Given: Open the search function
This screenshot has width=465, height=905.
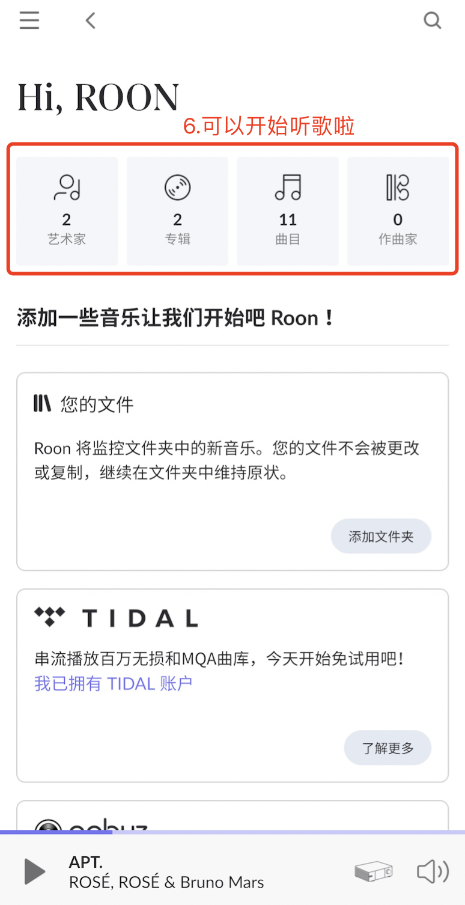Looking at the screenshot, I should (433, 20).
